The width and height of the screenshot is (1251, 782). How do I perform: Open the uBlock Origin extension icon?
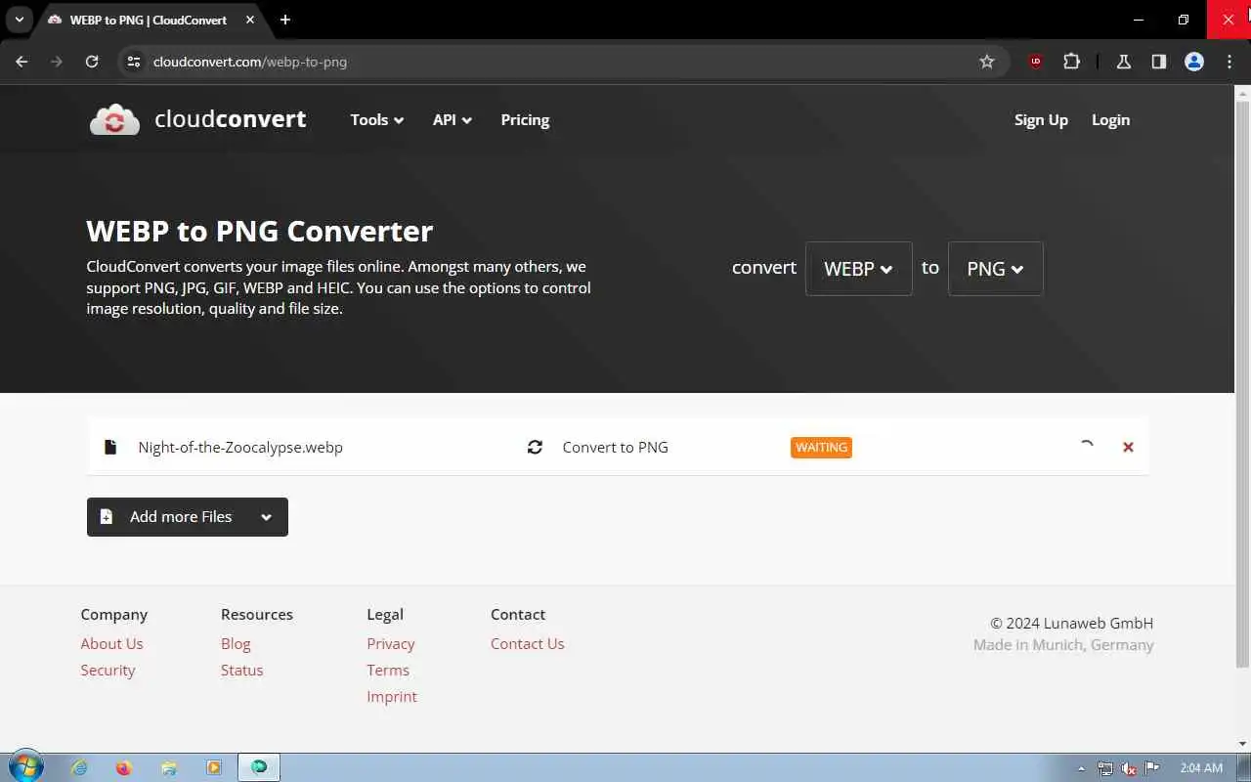[x=1036, y=62]
